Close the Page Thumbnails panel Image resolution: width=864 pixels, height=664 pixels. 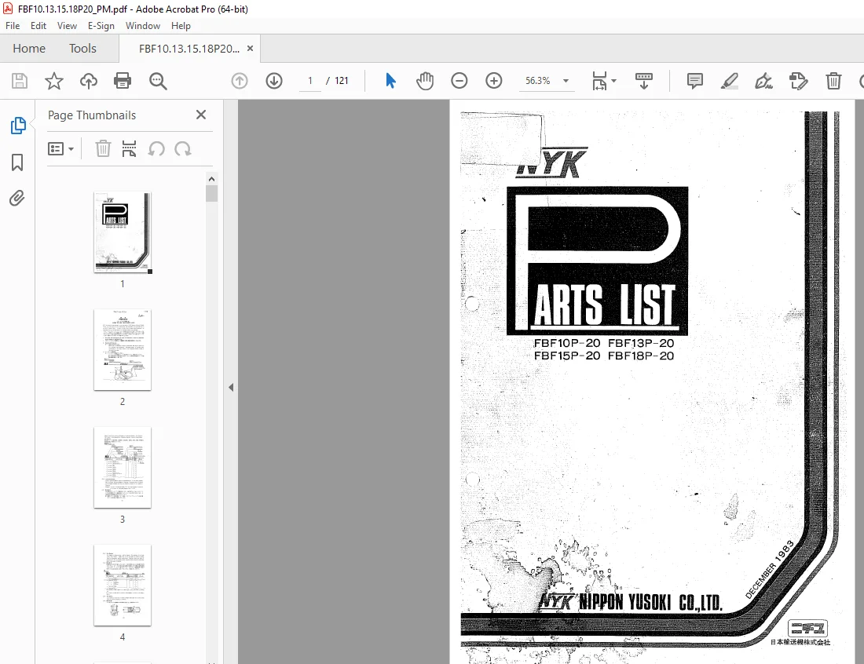coord(201,115)
